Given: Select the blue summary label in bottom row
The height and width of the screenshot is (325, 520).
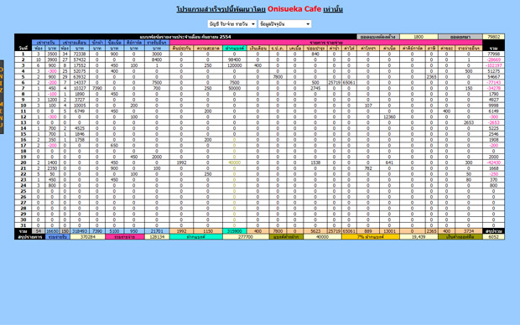Looking at the screenshot, I should coord(58,237).
